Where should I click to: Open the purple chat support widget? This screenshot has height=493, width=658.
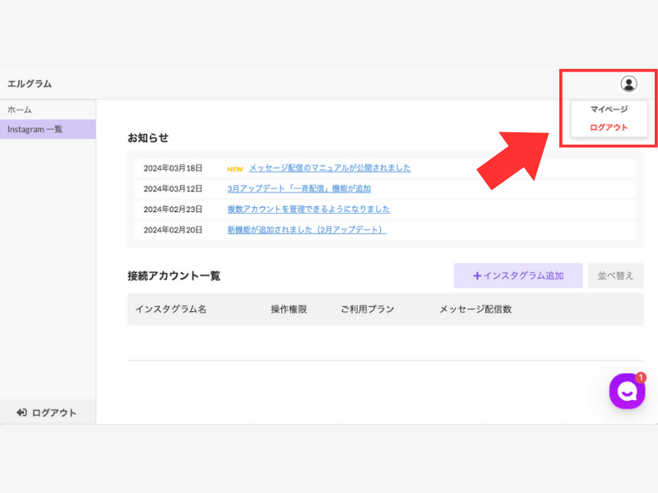click(x=627, y=392)
